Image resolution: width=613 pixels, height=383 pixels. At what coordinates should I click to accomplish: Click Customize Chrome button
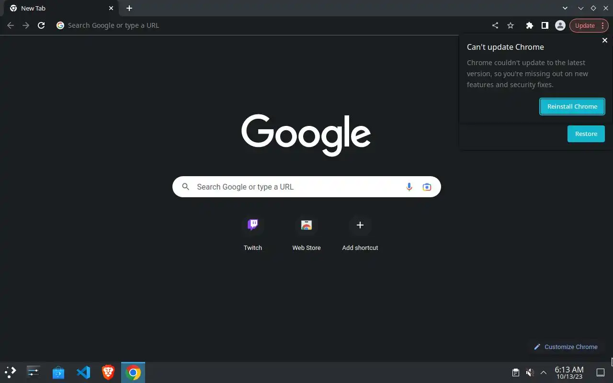(566, 347)
